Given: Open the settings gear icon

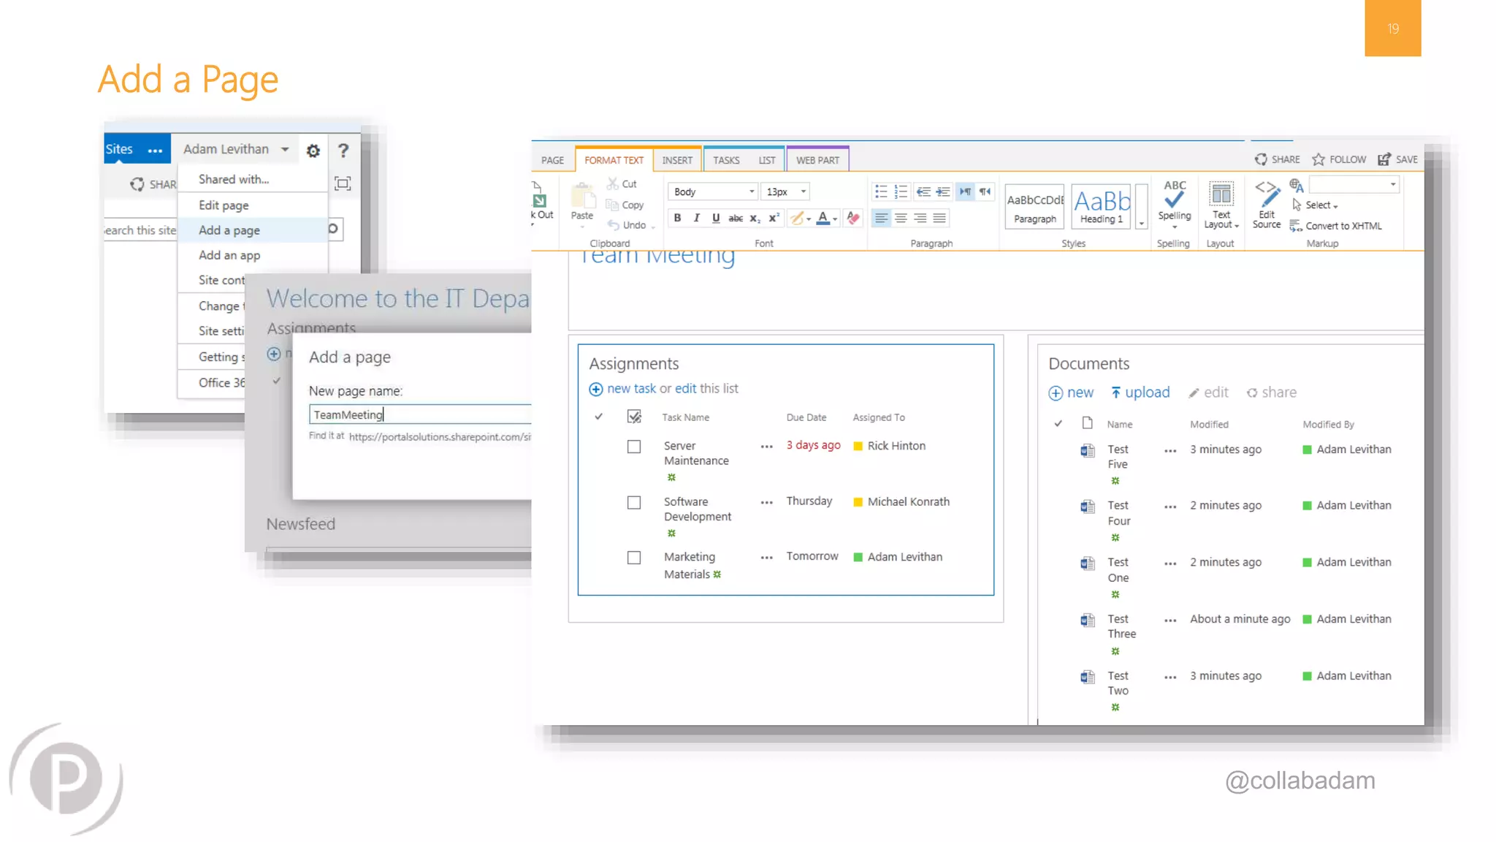Looking at the screenshot, I should coord(313,151).
